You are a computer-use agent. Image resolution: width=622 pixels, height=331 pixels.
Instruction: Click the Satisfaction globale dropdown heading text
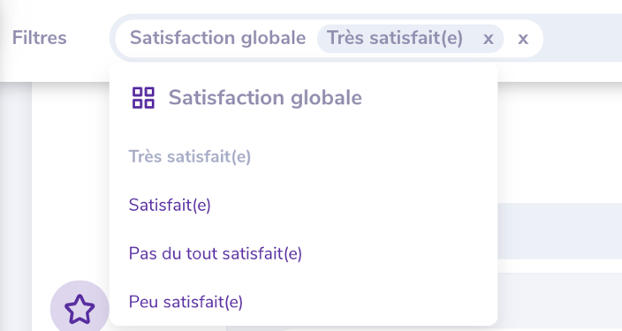pos(265,98)
